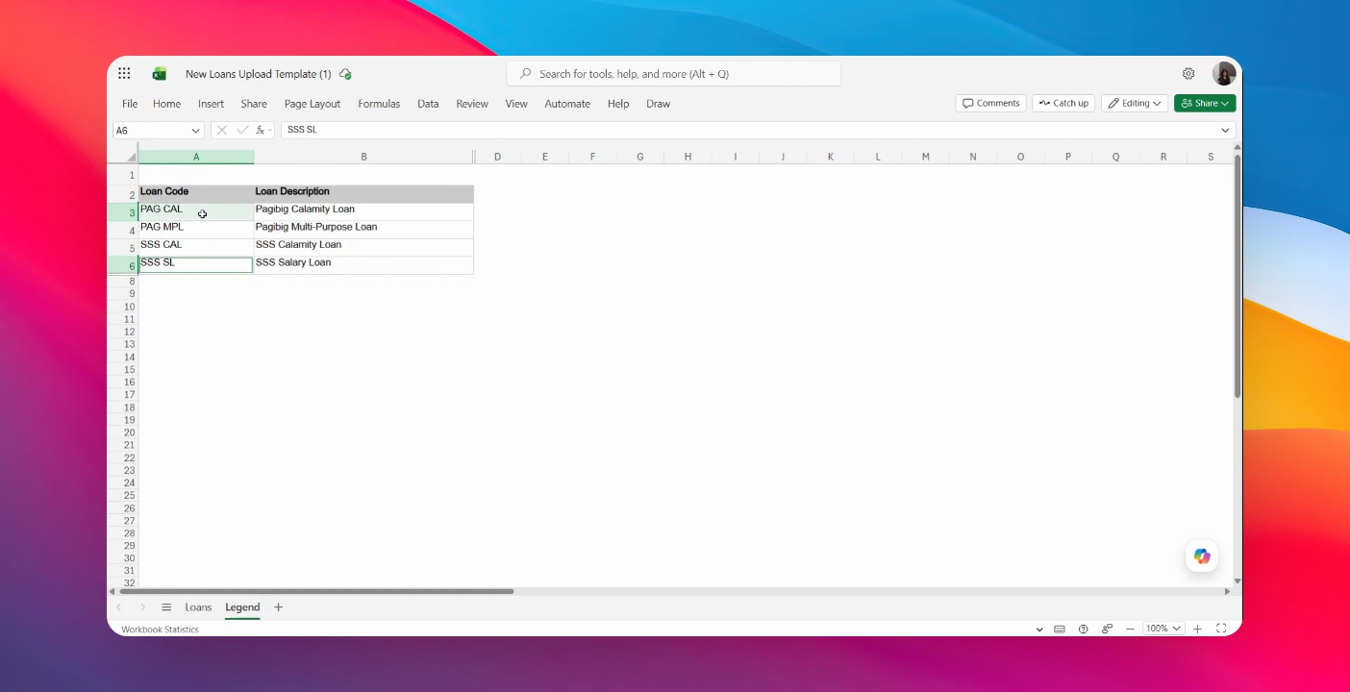Screen dimensions: 1350x692
Task: Click the insert function fx icon
Action: pos(261,130)
